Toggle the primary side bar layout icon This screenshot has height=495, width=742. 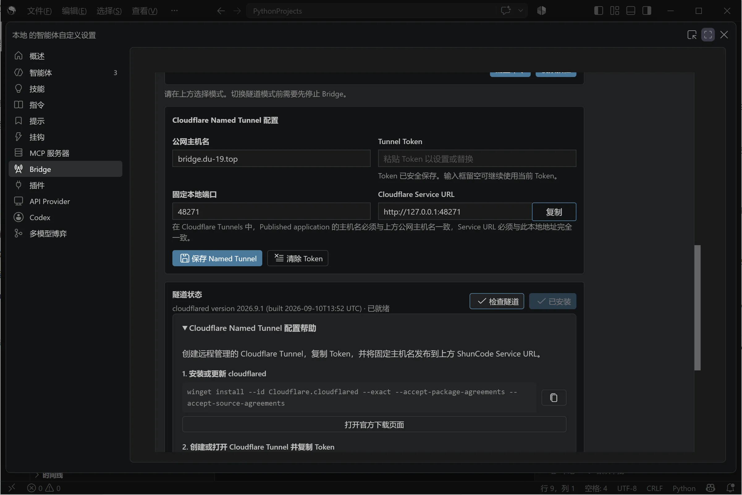pos(598,11)
